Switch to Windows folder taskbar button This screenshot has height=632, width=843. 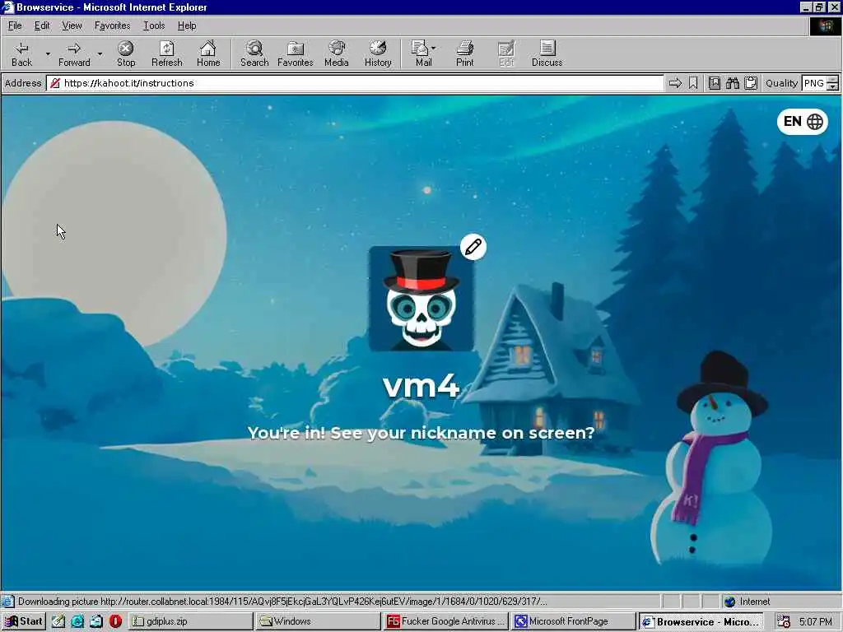(319, 621)
